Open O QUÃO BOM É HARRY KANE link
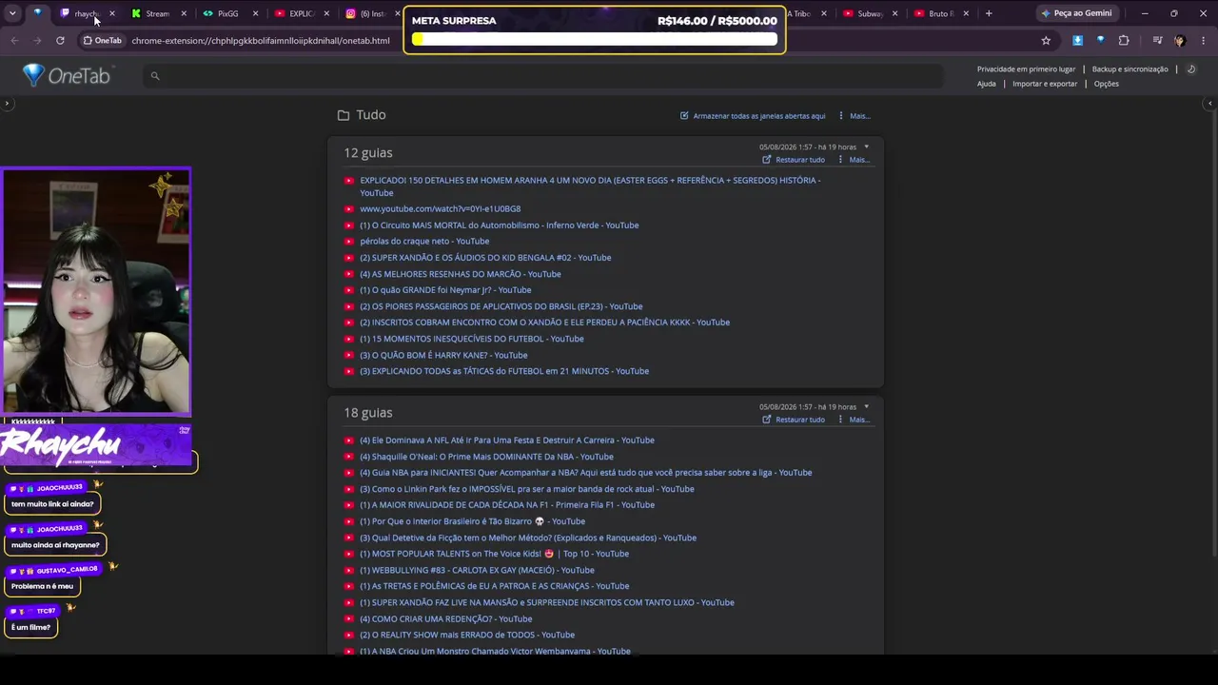 tap(443, 356)
